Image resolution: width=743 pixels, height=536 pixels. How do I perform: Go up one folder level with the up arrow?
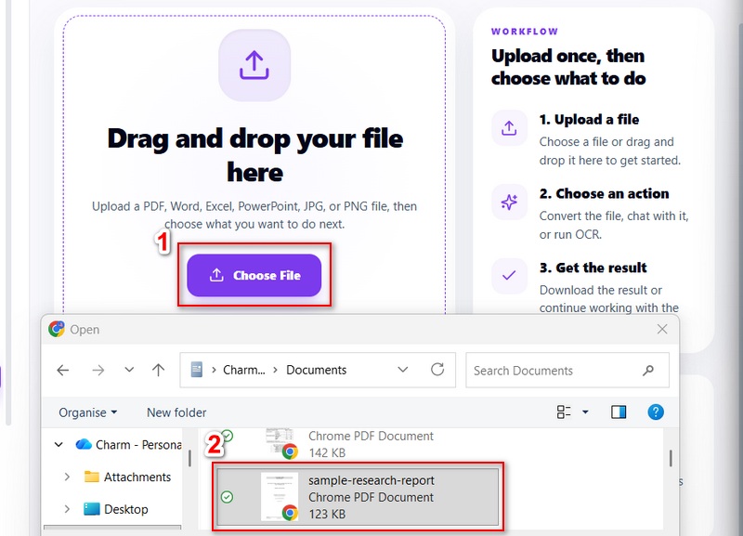(x=158, y=370)
